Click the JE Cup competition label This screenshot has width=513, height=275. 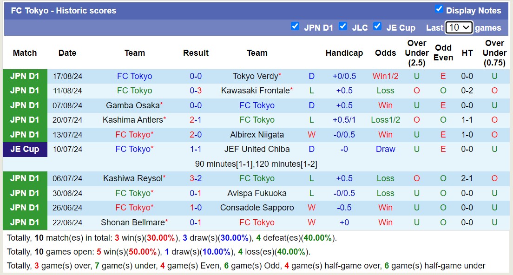(x=25, y=149)
